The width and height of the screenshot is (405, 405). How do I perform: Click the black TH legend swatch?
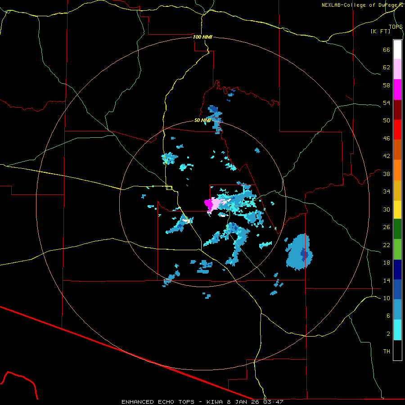click(x=397, y=350)
